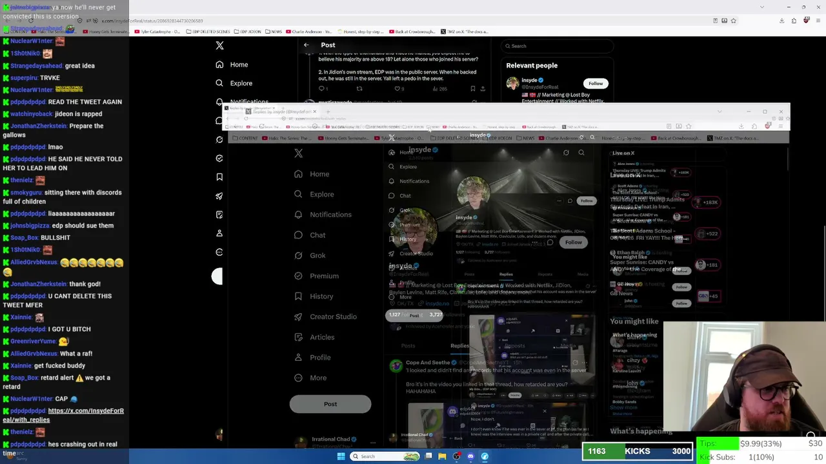Open Home in the background X sidebar

click(x=232, y=64)
